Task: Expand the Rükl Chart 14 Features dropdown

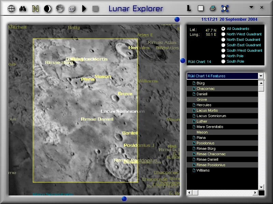Action: pyautogui.click(x=261, y=76)
